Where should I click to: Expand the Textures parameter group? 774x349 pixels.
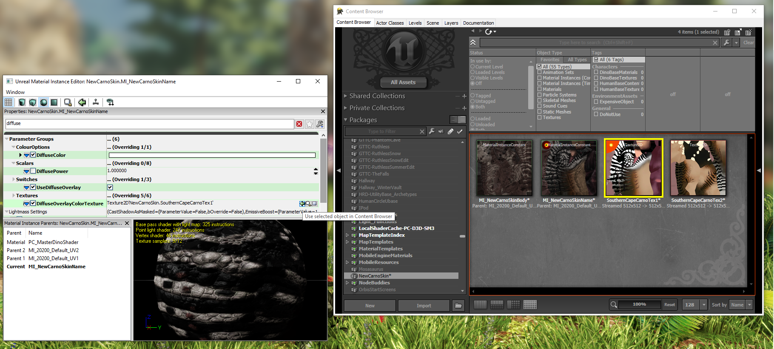[x=13, y=196]
